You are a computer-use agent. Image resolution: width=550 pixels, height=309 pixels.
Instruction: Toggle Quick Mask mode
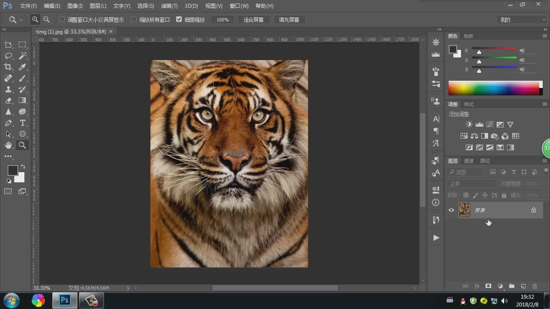point(8,191)
